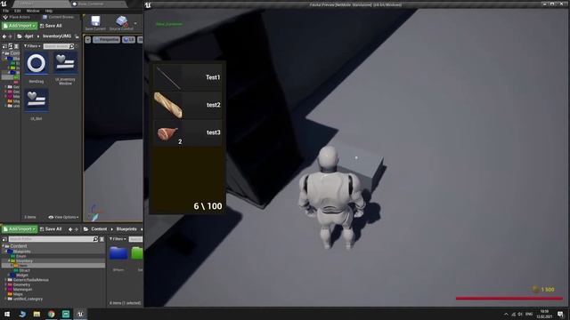The width and height of the screenshot is (570, 320).
Task: Click the volume icon in system tray
Action: (x=520, y=314)
